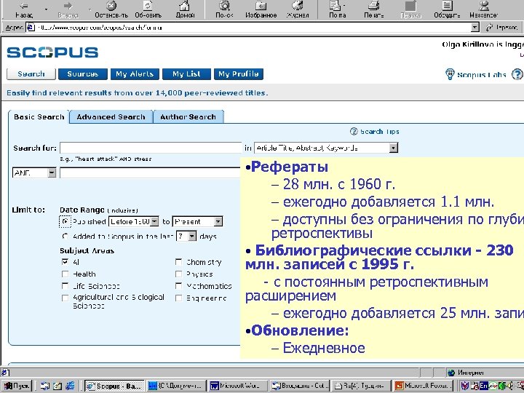Go to the Домой home page
Image resolution: width=524 pixels, height=393 pixels.
[185, 9]
